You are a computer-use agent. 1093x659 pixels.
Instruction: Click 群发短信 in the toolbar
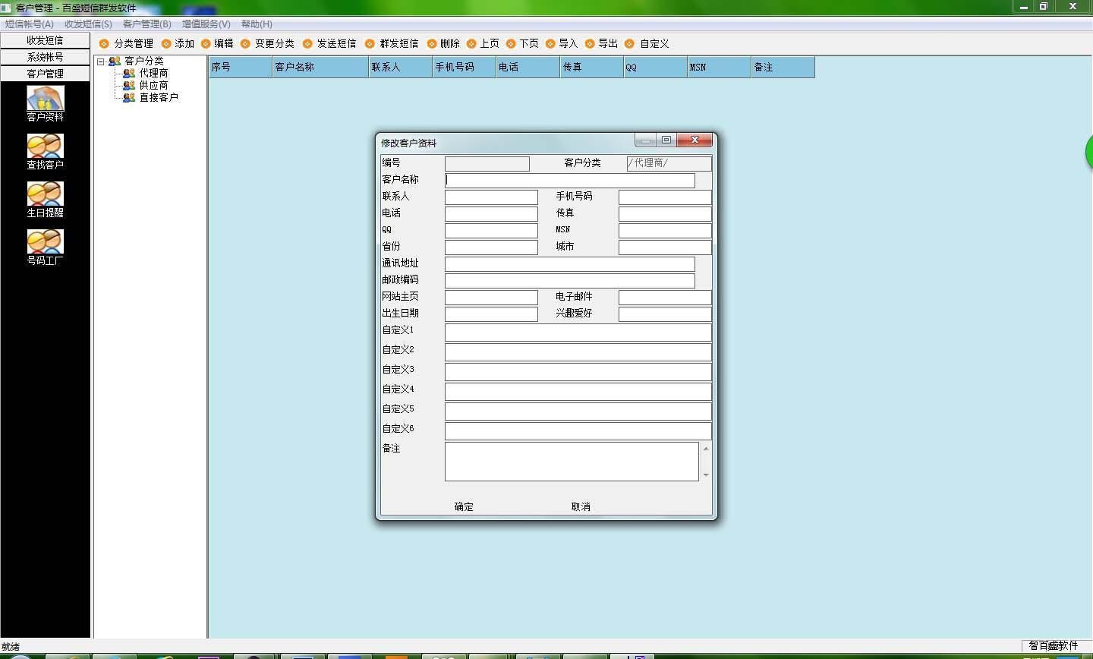[392, 43]
